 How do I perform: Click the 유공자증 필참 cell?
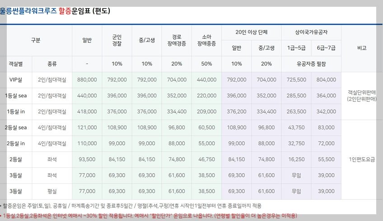point(311,64)
